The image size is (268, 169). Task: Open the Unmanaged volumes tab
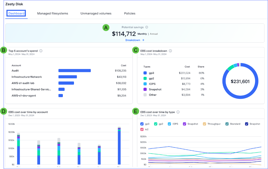pyautogui.click(x=96, y=13)
